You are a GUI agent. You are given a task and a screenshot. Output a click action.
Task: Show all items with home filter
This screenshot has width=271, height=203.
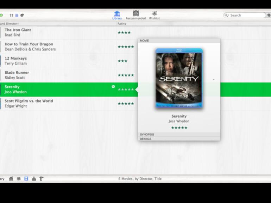point(11,178)
